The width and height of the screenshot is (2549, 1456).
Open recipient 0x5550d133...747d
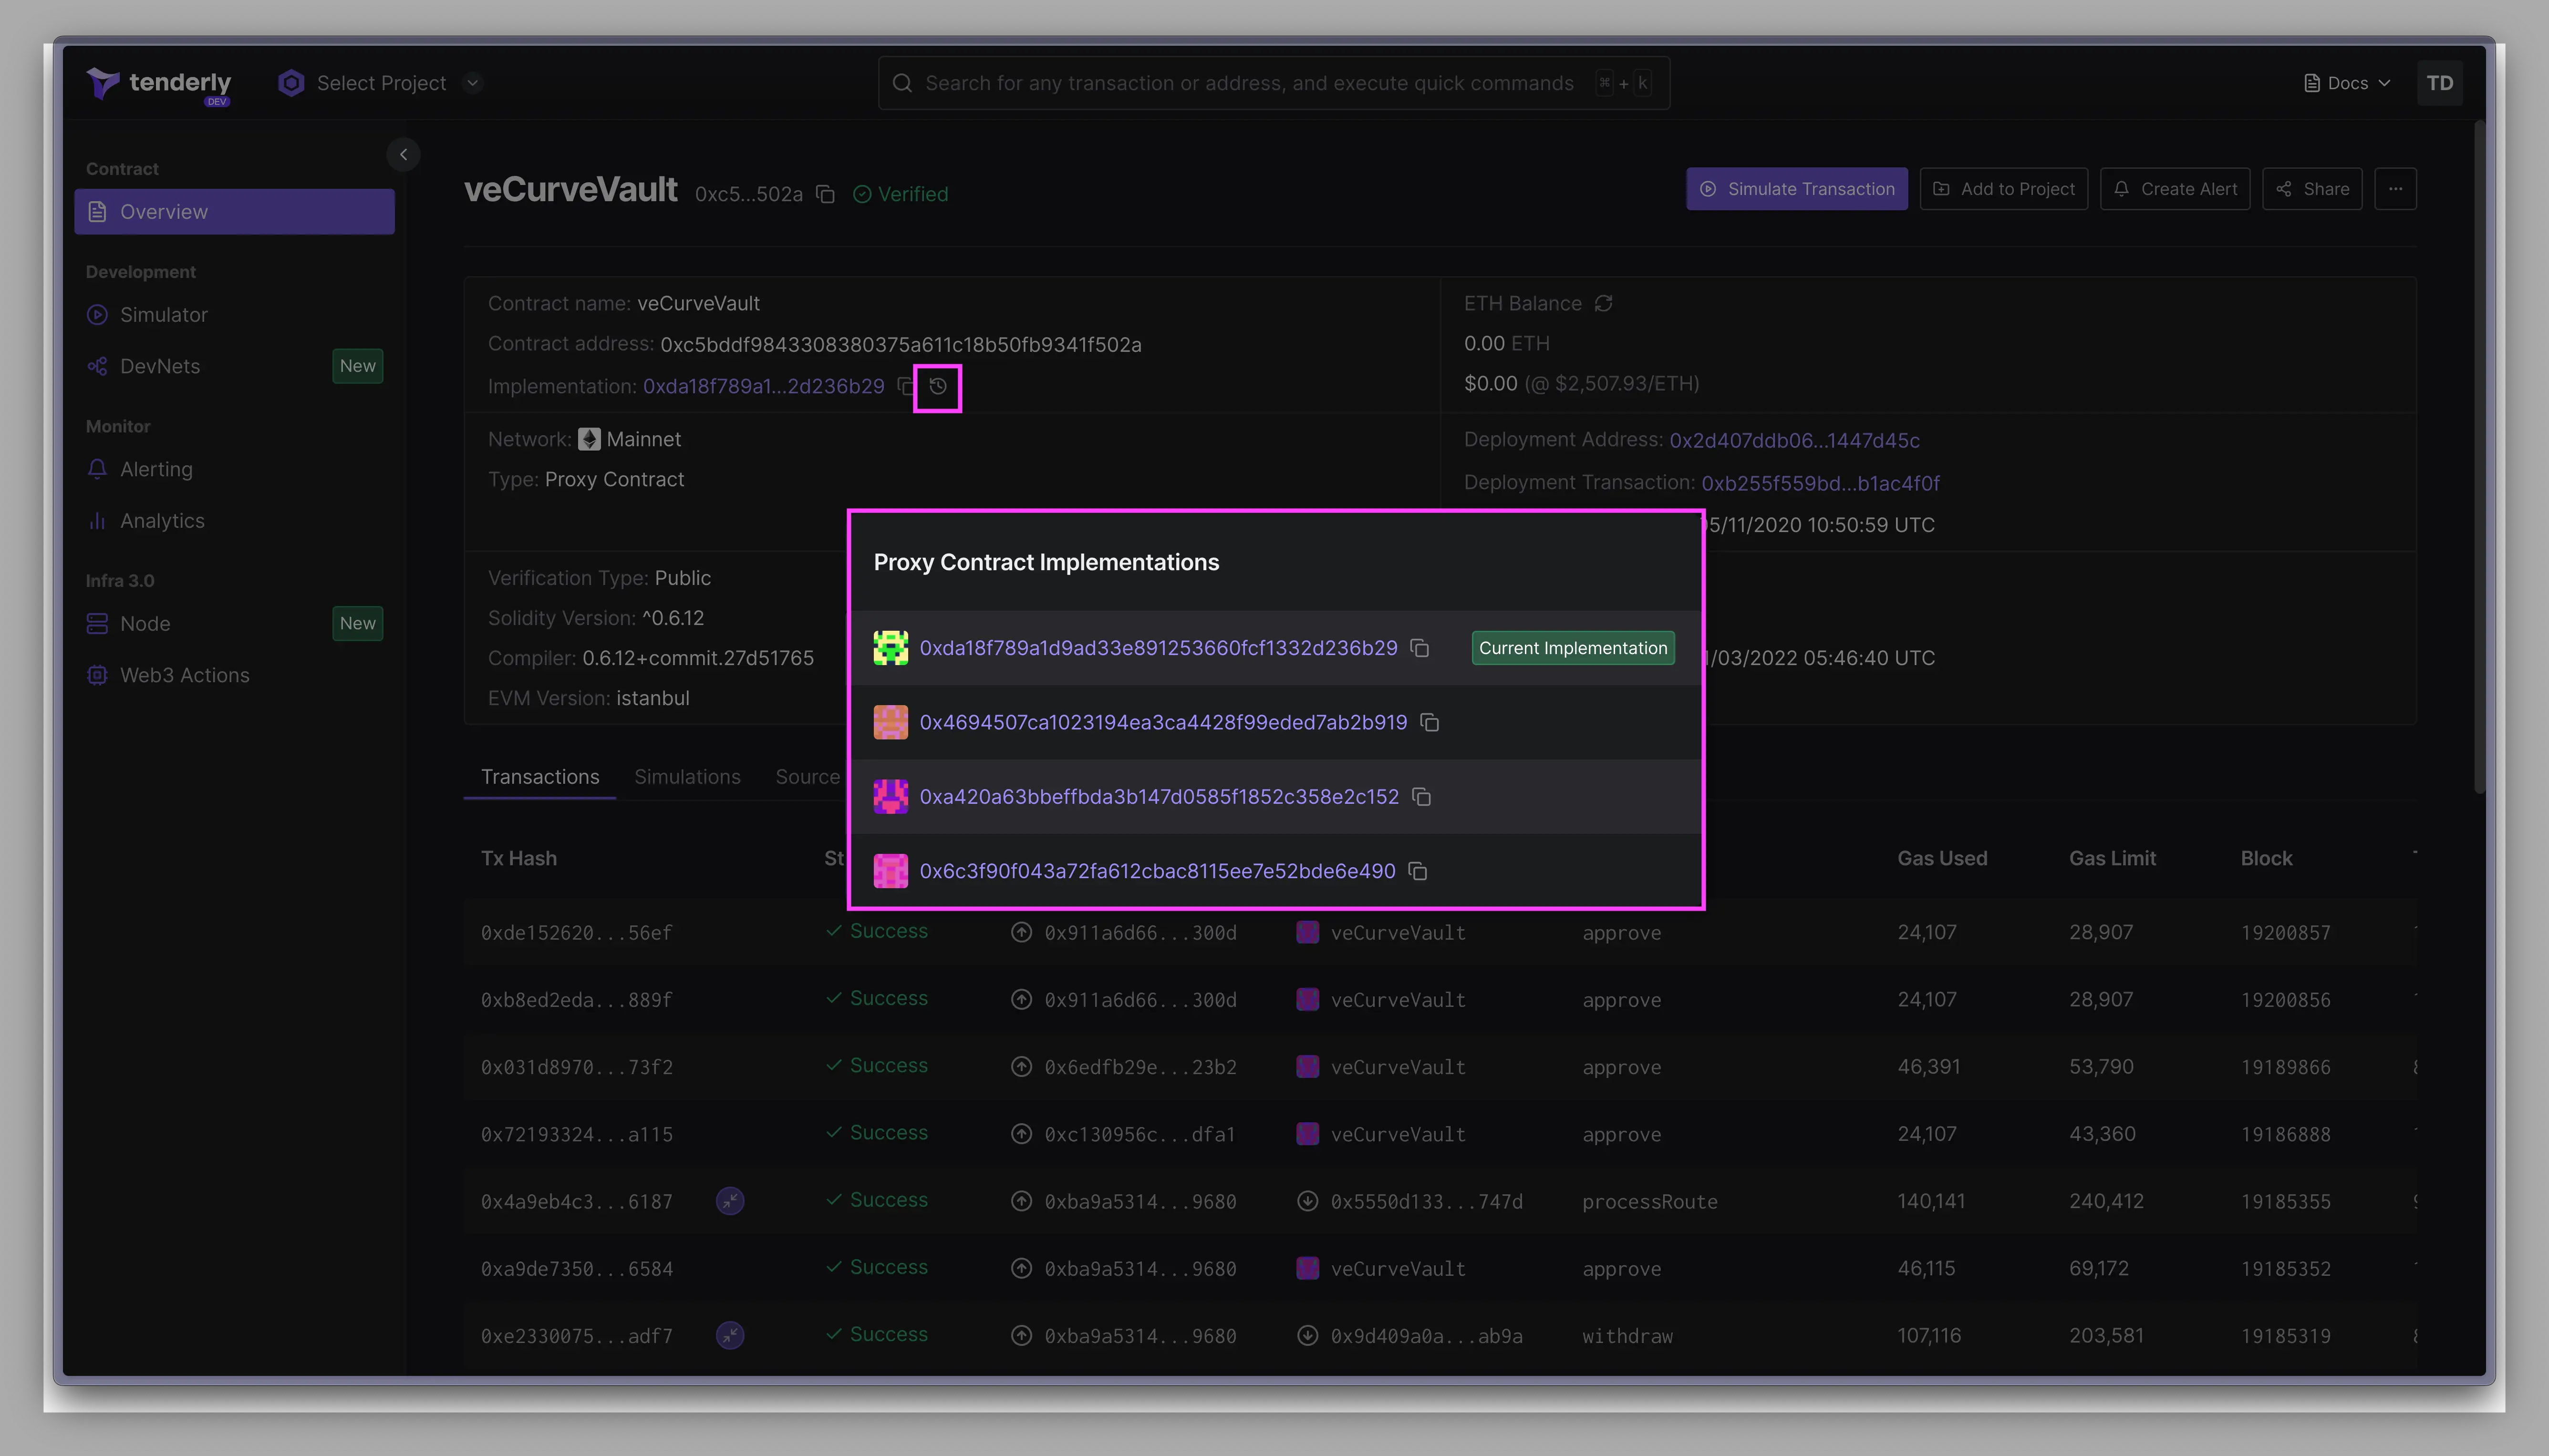tap(1427, 1201)
